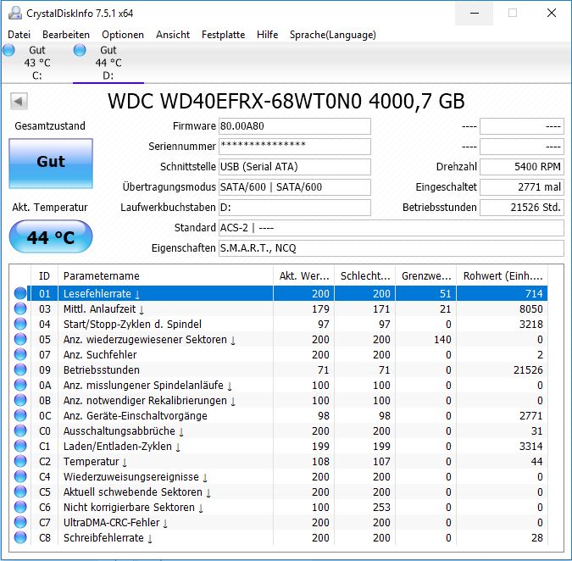Click status orb for Start/Stopp-Zyklen row
572x561 pixels.
[20, 324]
